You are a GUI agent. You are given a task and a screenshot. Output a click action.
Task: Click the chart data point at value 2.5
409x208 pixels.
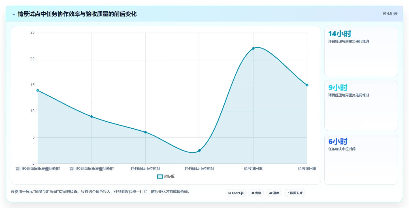[x=199, y=150]
